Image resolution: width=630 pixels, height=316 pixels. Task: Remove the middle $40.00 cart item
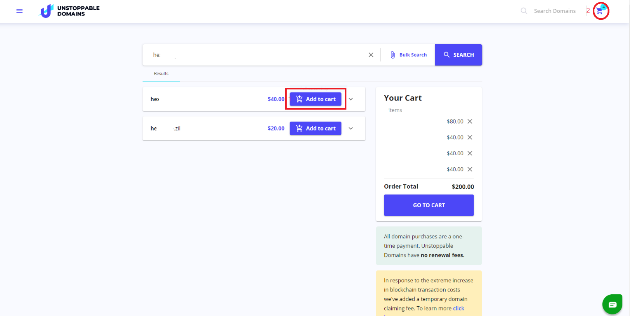[x=470, y=153]
